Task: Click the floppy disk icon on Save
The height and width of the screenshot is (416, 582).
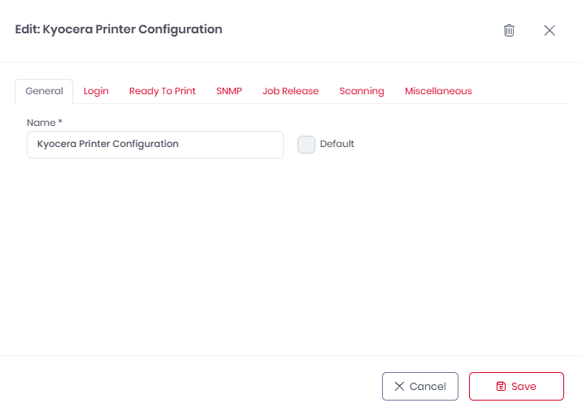Action: click(501, 387)
